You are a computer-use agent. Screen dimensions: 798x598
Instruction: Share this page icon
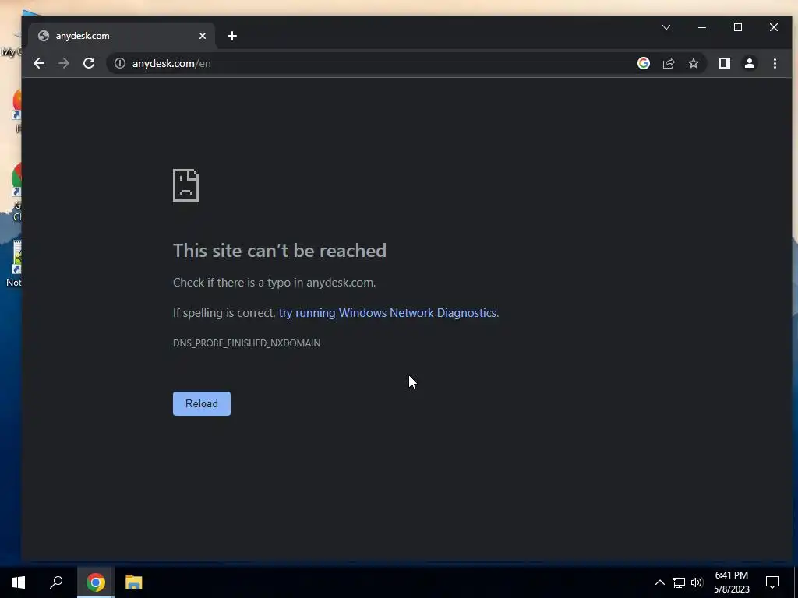[668, 63]
